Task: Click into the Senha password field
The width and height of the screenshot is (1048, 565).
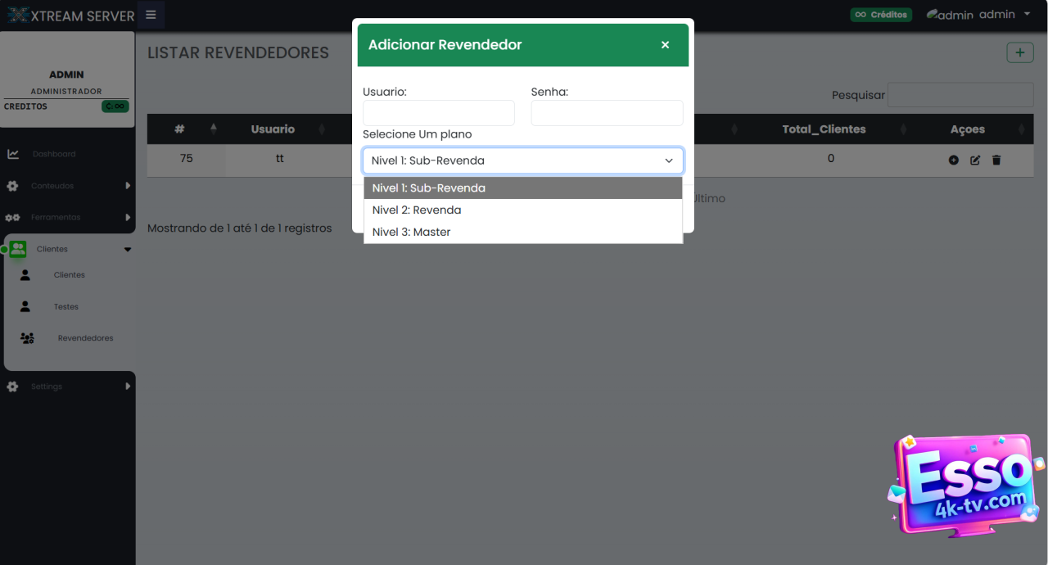Action: 607,113
